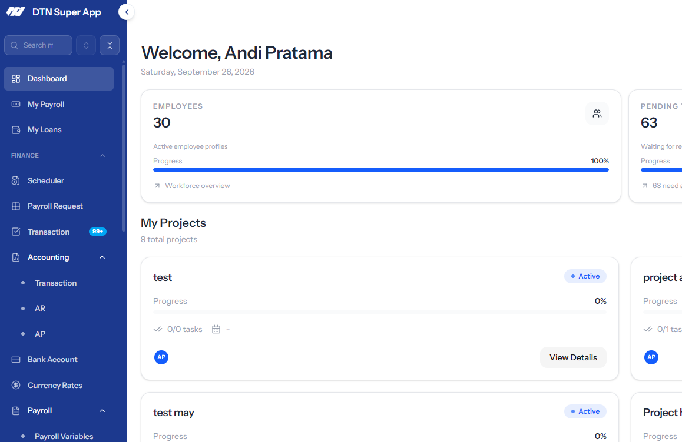This screenshot has height=442, width=682.
Task: Click the 99+ badge on Transaction
Action: click(x=97, y=232)
